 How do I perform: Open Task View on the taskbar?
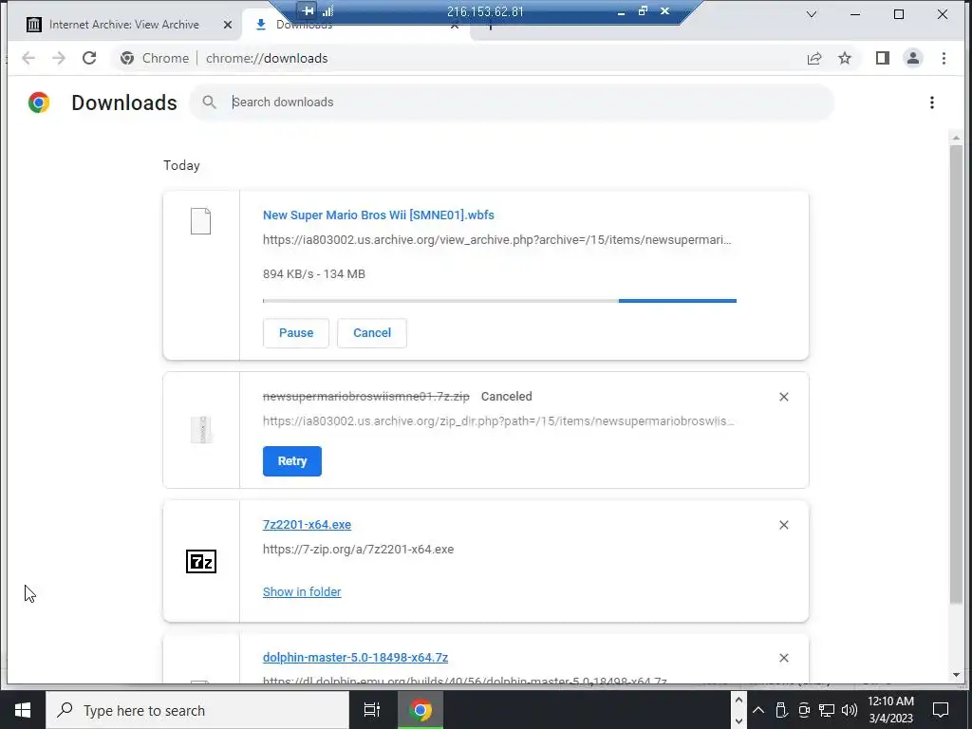[x=372, y=710]
